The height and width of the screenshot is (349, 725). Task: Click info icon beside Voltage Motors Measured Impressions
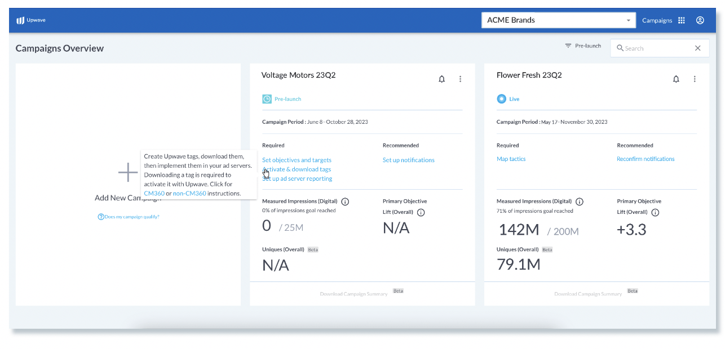(x=345, y=202)
